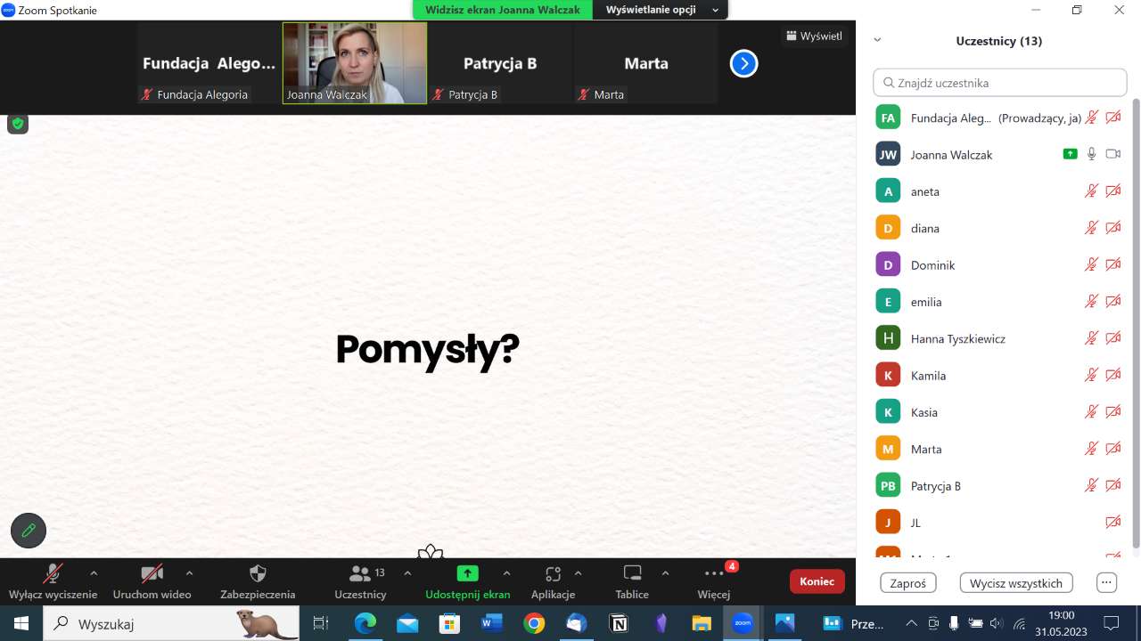Click the Wycisz wszystkich button
Screen dimensions: 1141x641
[1016, 583]
